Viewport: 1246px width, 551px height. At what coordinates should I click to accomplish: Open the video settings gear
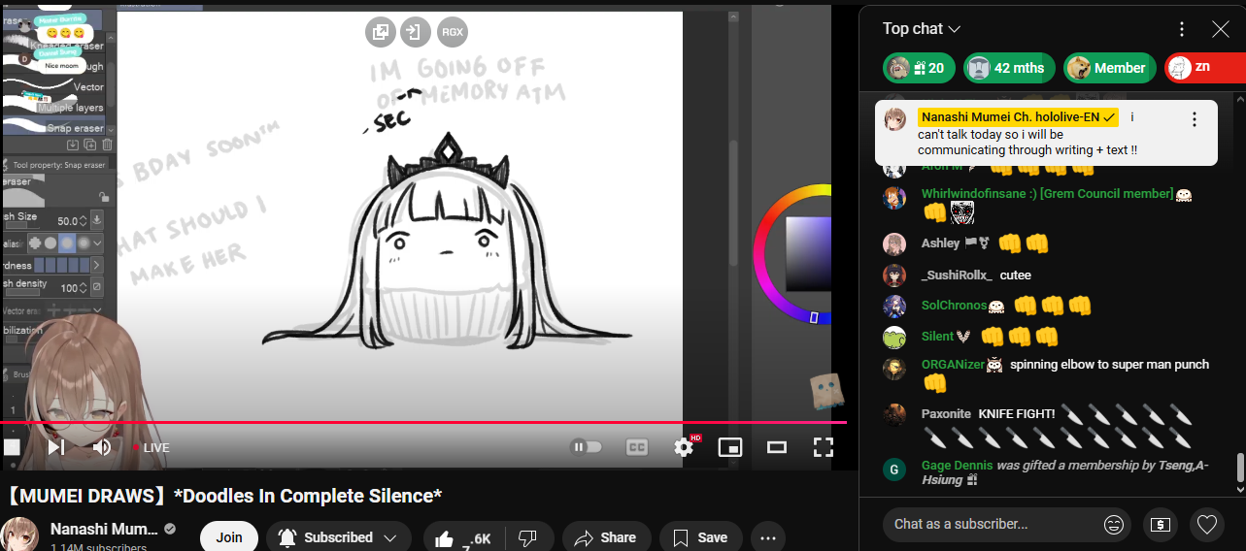[x=684, y=447]
